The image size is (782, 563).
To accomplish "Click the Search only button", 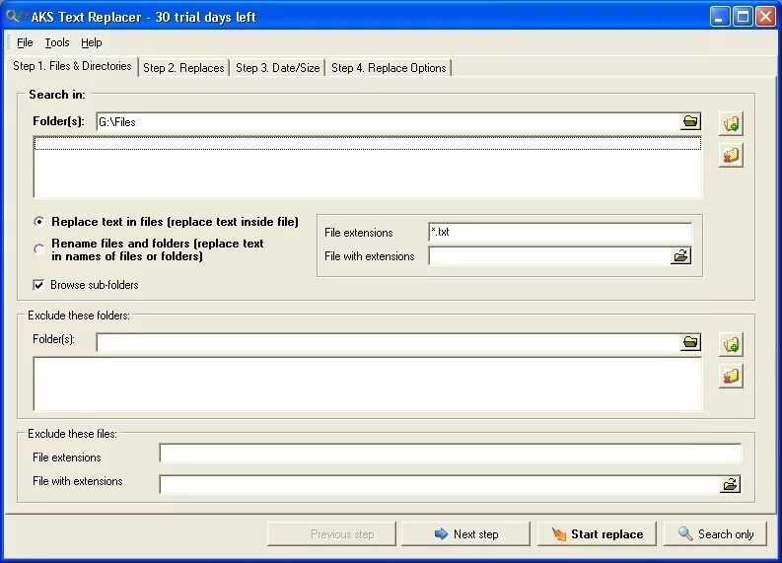I will pos(715,534).
